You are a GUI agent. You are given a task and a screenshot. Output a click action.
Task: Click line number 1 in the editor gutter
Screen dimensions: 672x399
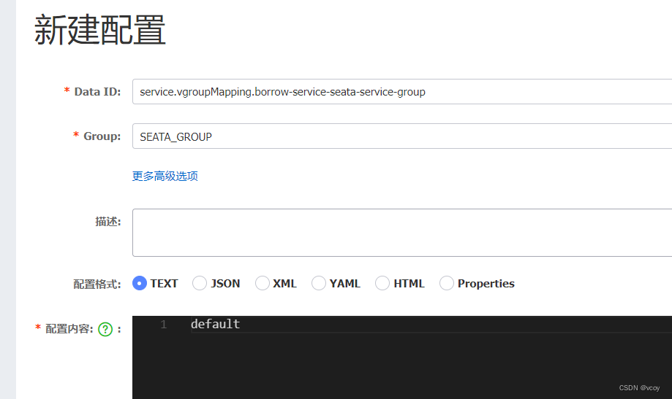tap(163, 325)
